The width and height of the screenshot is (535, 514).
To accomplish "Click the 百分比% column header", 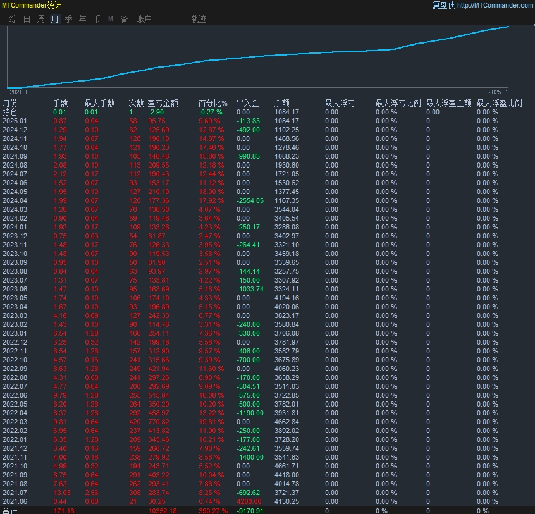I will pos(213,103).
